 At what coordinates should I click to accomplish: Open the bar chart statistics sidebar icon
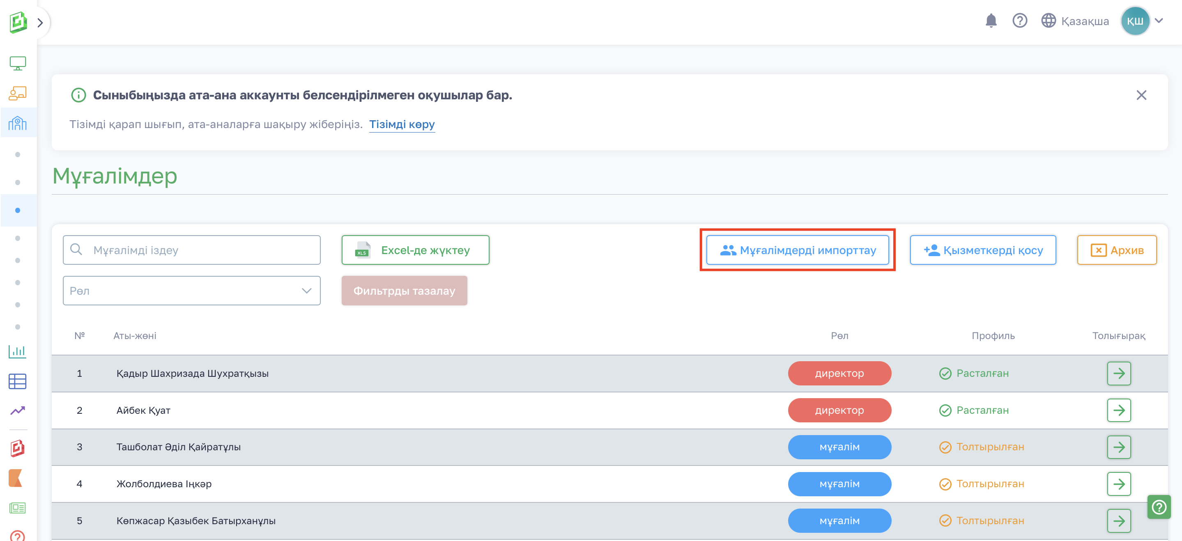(x=17, y=352)
